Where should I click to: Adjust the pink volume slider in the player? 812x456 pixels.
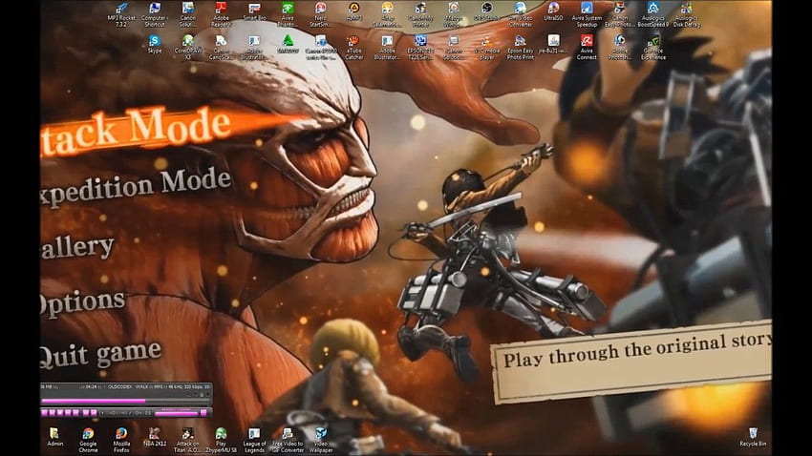(x=178, y=413)
